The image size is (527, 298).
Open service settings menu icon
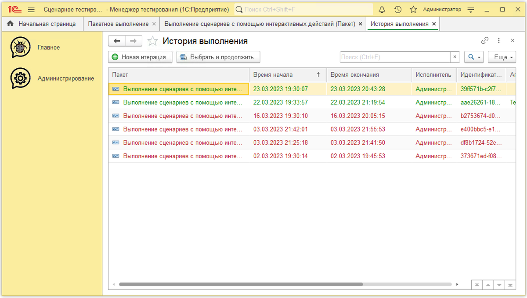[x=471, y=10]
